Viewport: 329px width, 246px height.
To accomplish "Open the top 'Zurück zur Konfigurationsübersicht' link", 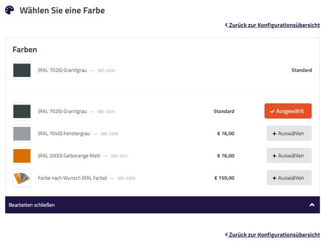I will (x=273, y=25).
